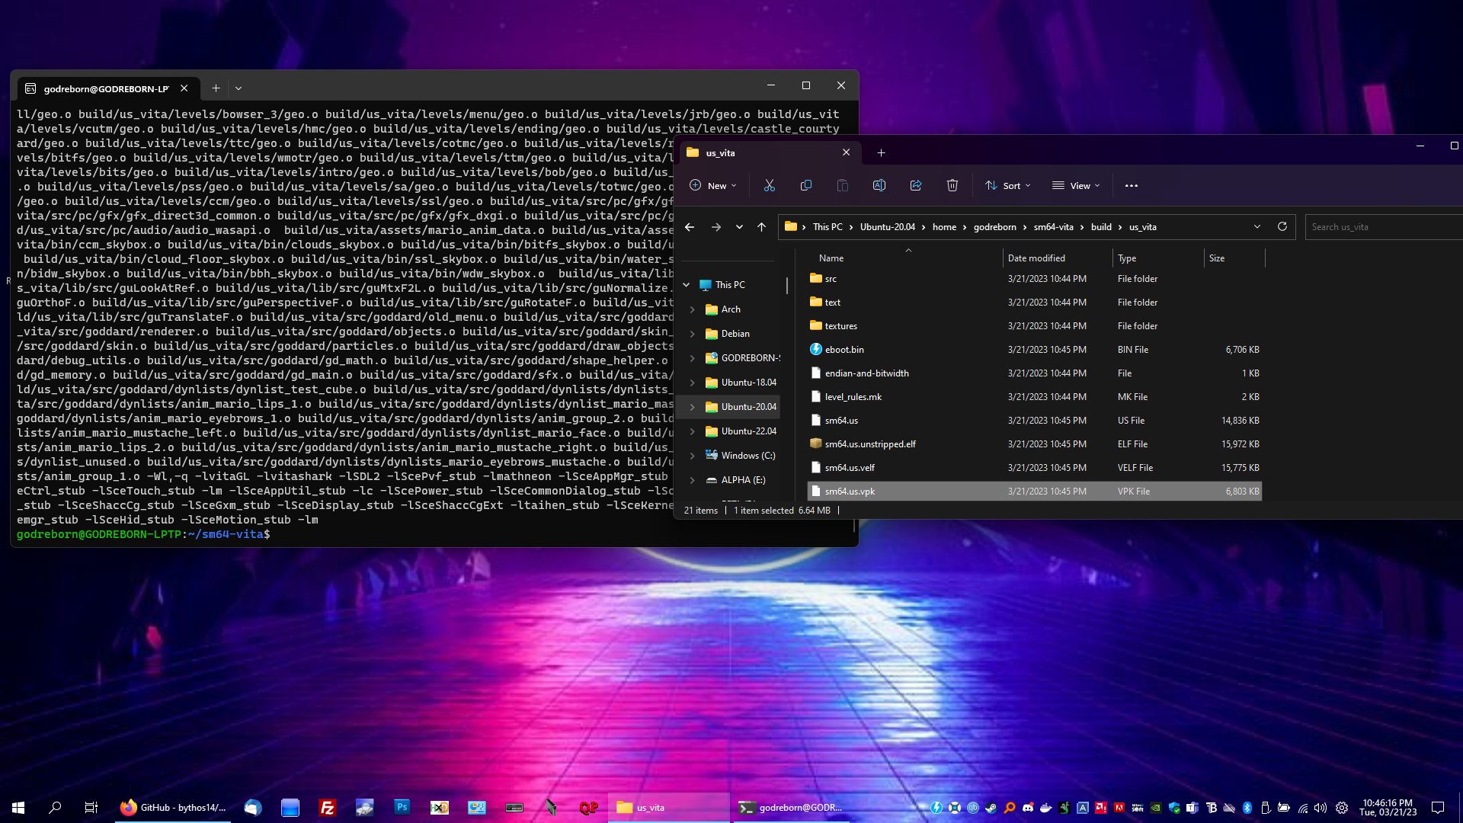Viewport: 1463px width, 823px height.
Task: Launch FileZilla from the taskbar
Action: coord(328,808)
